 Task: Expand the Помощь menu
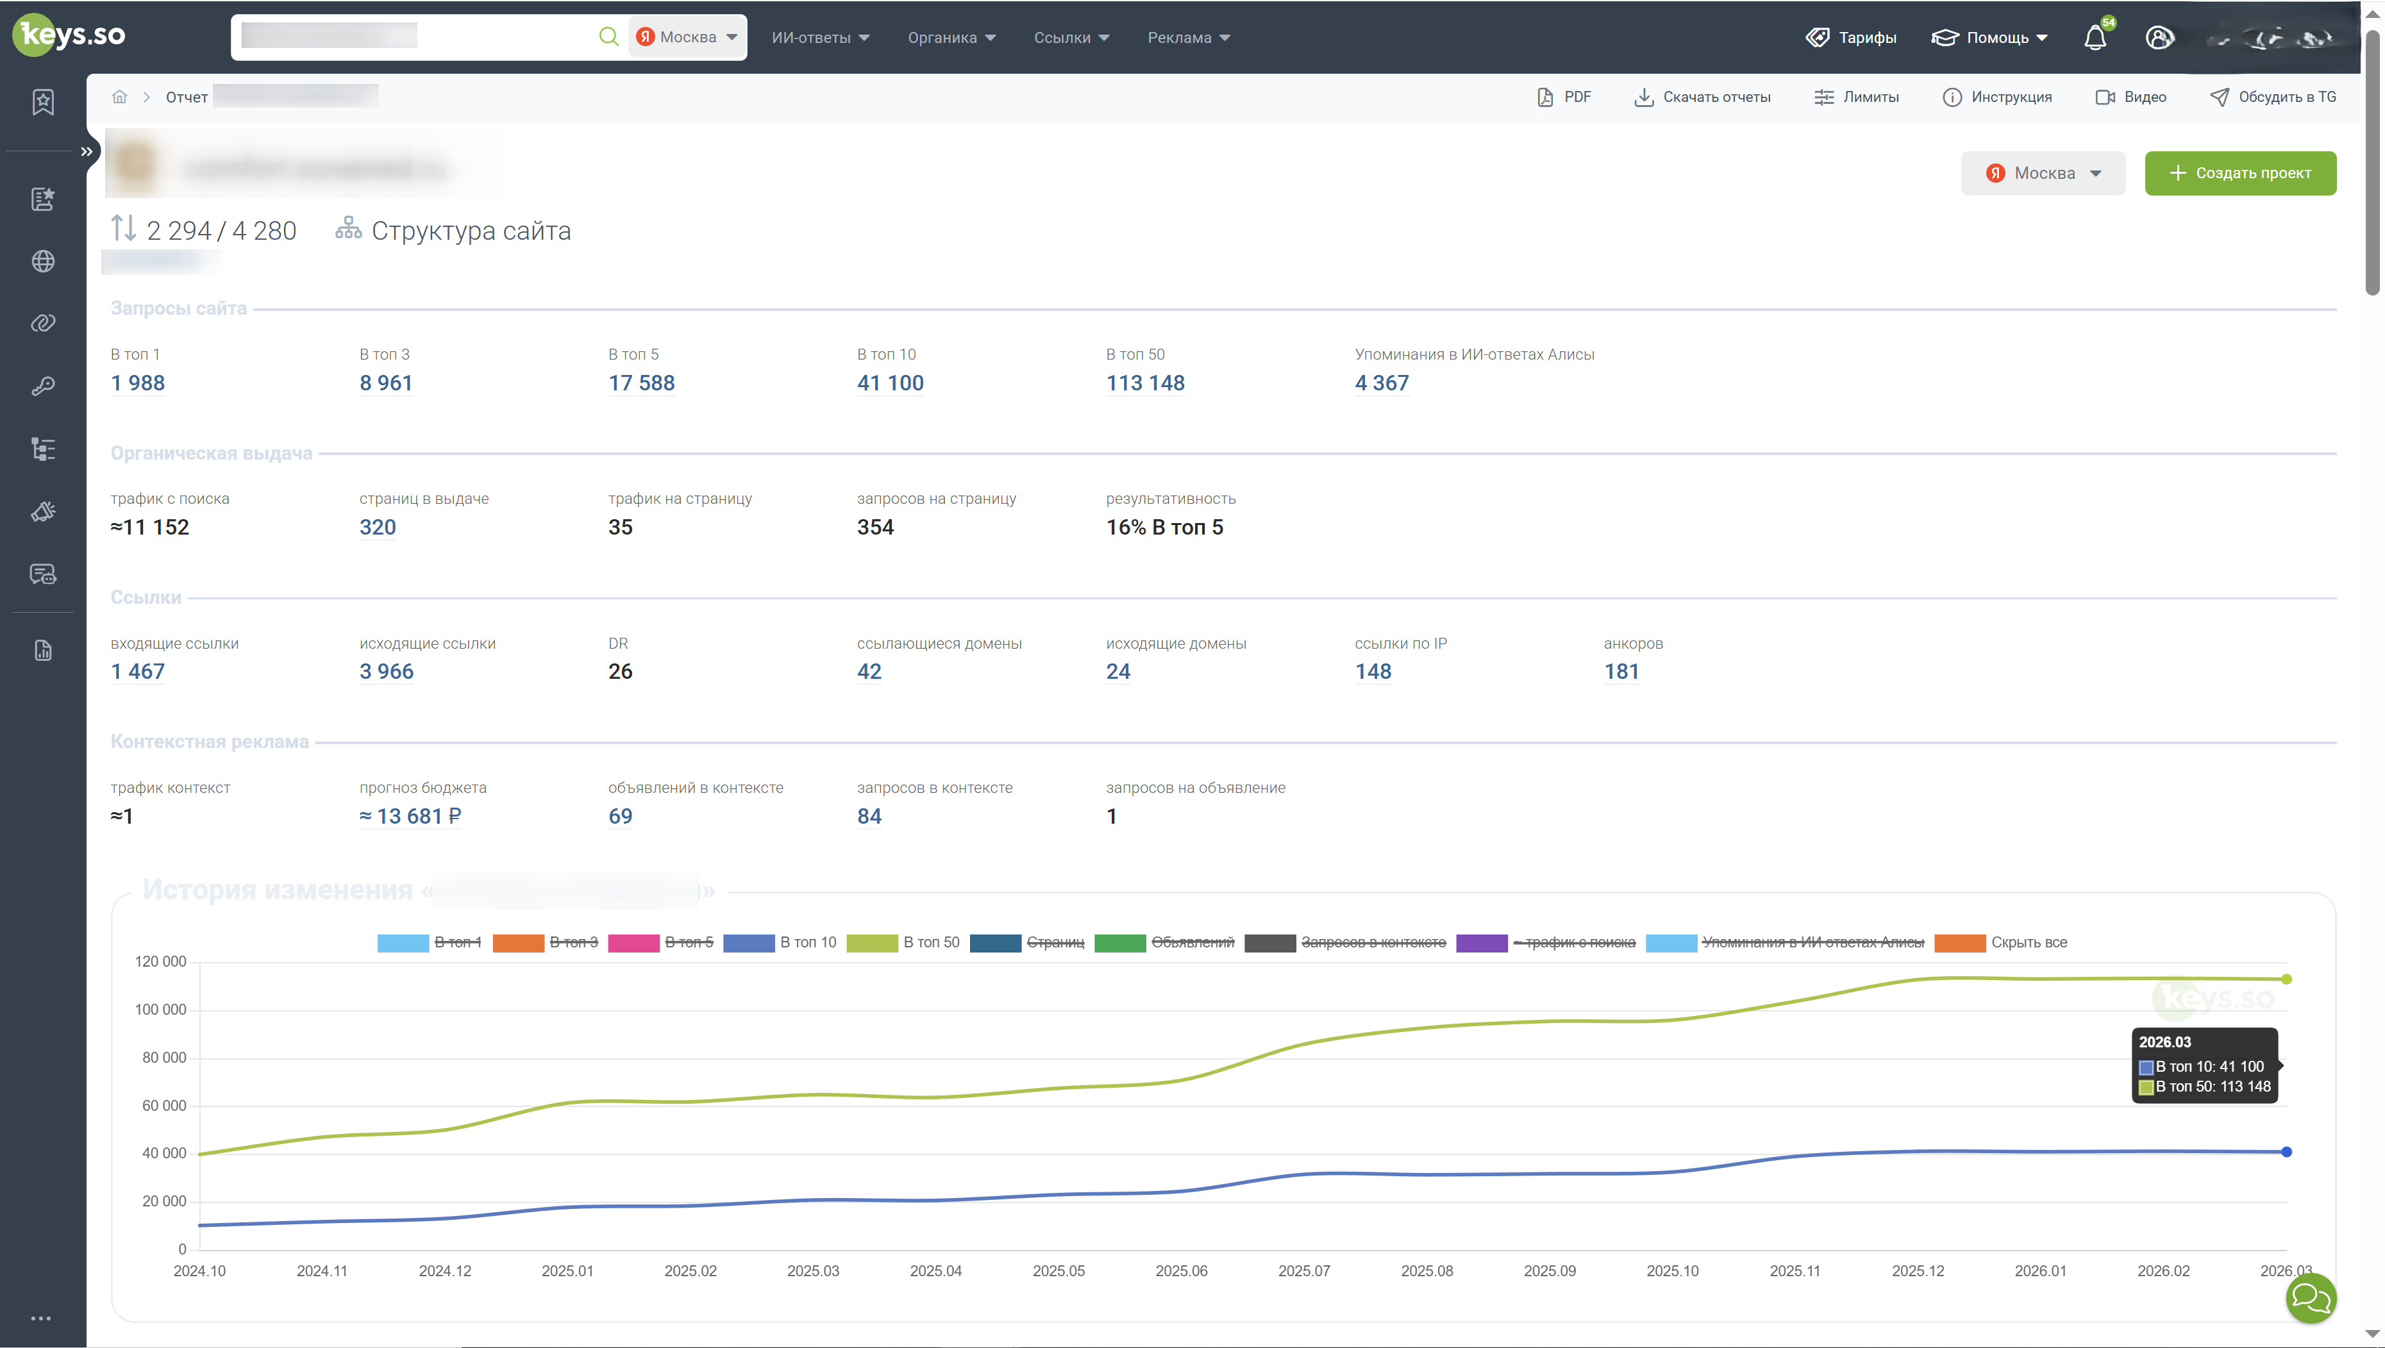[1989, 38]
